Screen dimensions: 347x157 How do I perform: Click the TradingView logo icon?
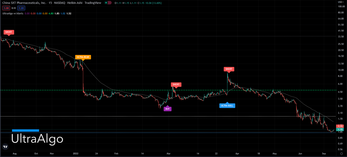pos(5,147)
